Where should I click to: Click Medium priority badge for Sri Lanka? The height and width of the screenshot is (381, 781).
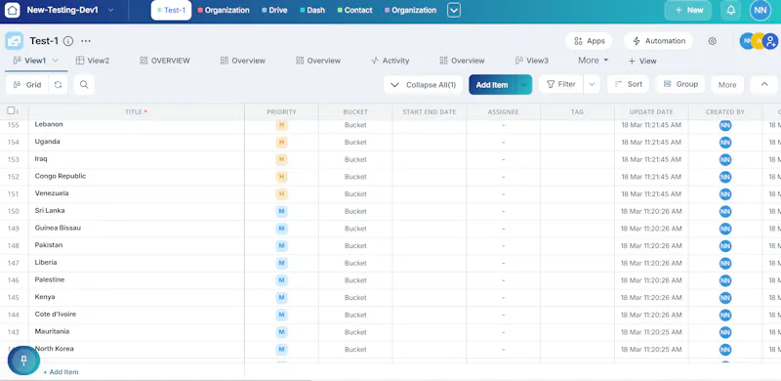281,211
